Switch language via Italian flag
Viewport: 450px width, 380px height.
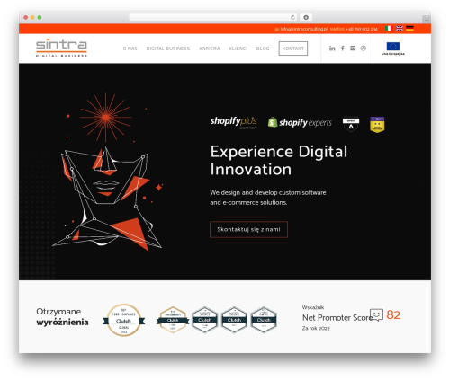click(389, 29)
